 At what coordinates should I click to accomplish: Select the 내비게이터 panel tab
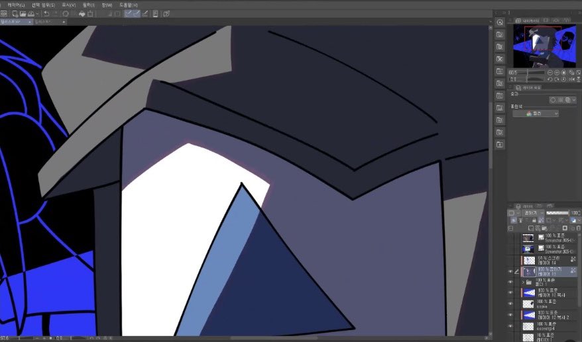point(526,21)
